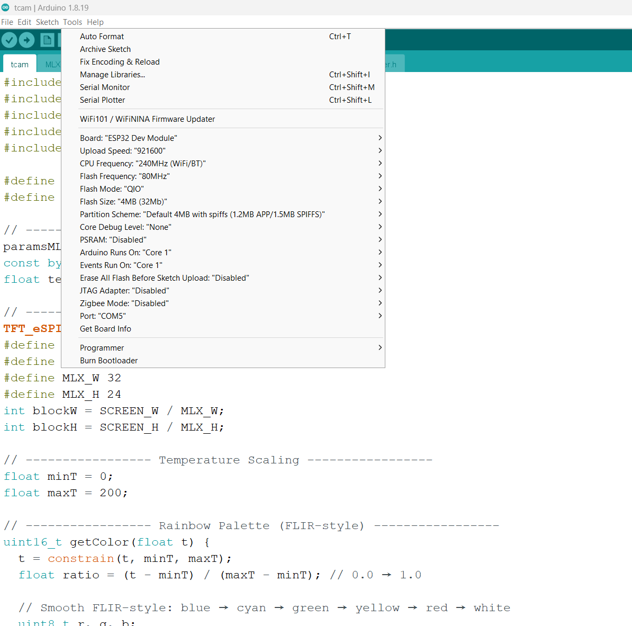
Task: Open the File menu
Action: 7,22
